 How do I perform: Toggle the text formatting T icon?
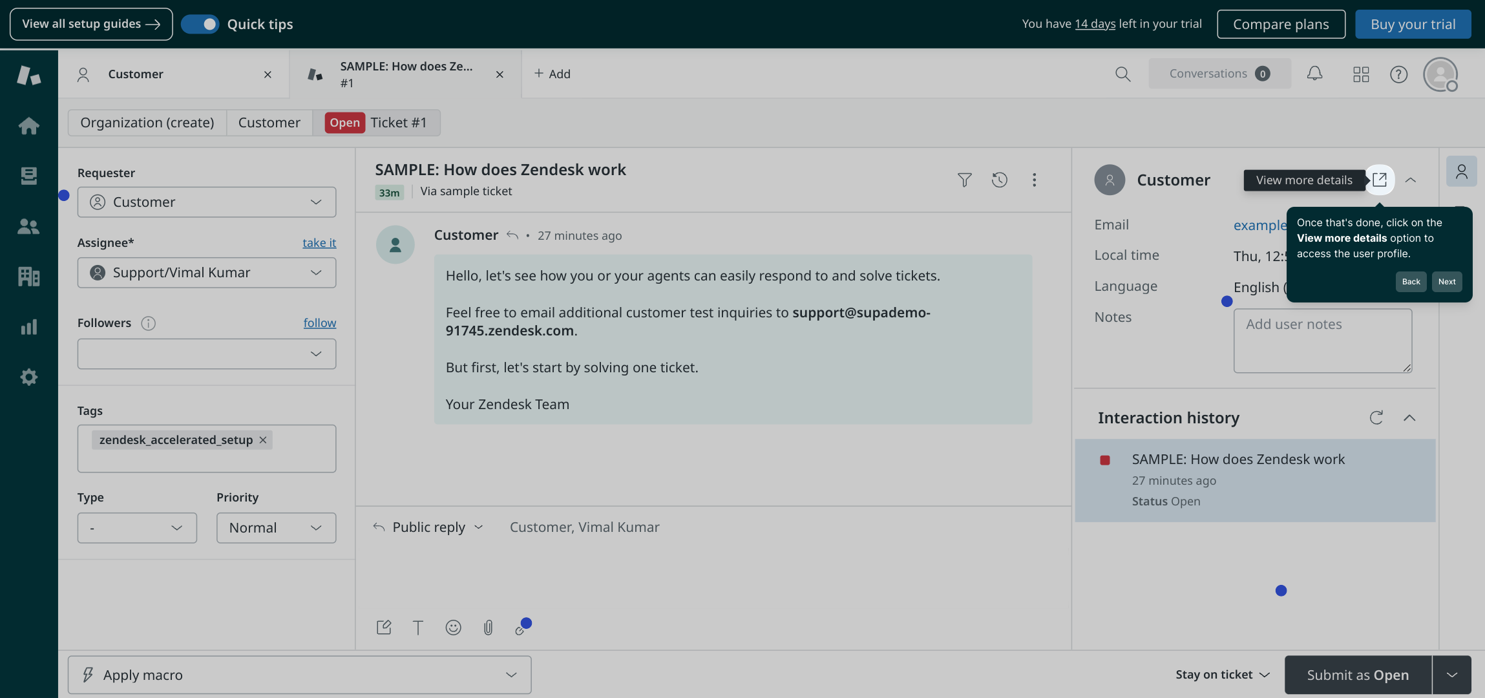pyautogui.click(x=418, y=627)
